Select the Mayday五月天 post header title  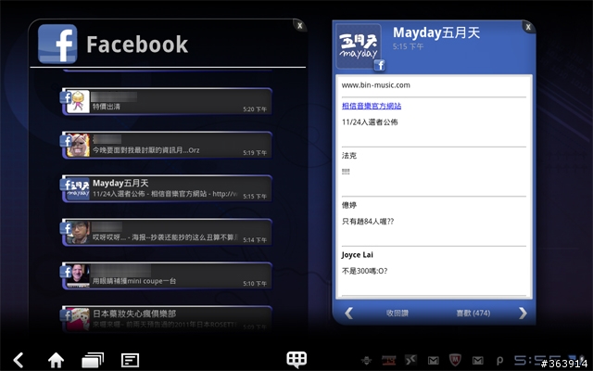point(436,32)
